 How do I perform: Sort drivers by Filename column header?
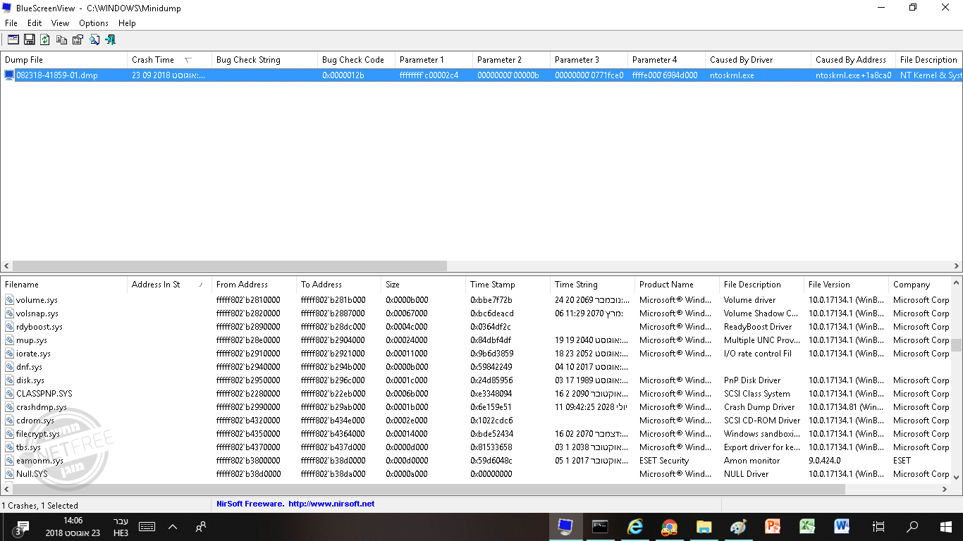pyautogui.click(x=63, y=285)
